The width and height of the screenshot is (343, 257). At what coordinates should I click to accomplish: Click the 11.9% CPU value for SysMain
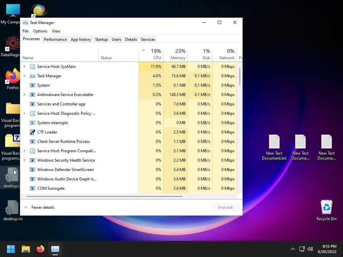point(156,67)
